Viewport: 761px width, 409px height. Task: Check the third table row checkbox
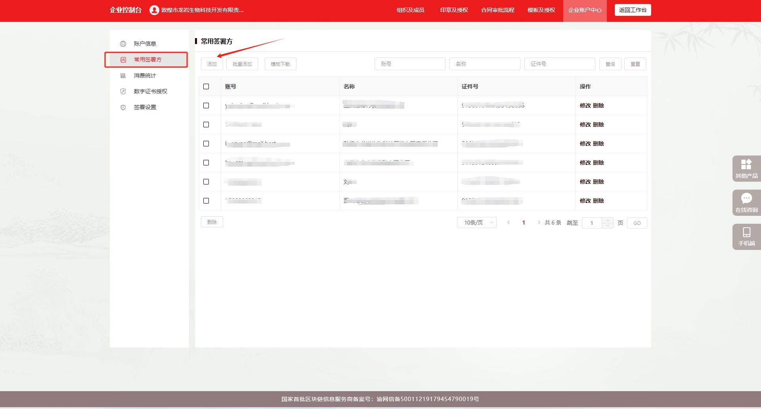(x=206, y=144)
